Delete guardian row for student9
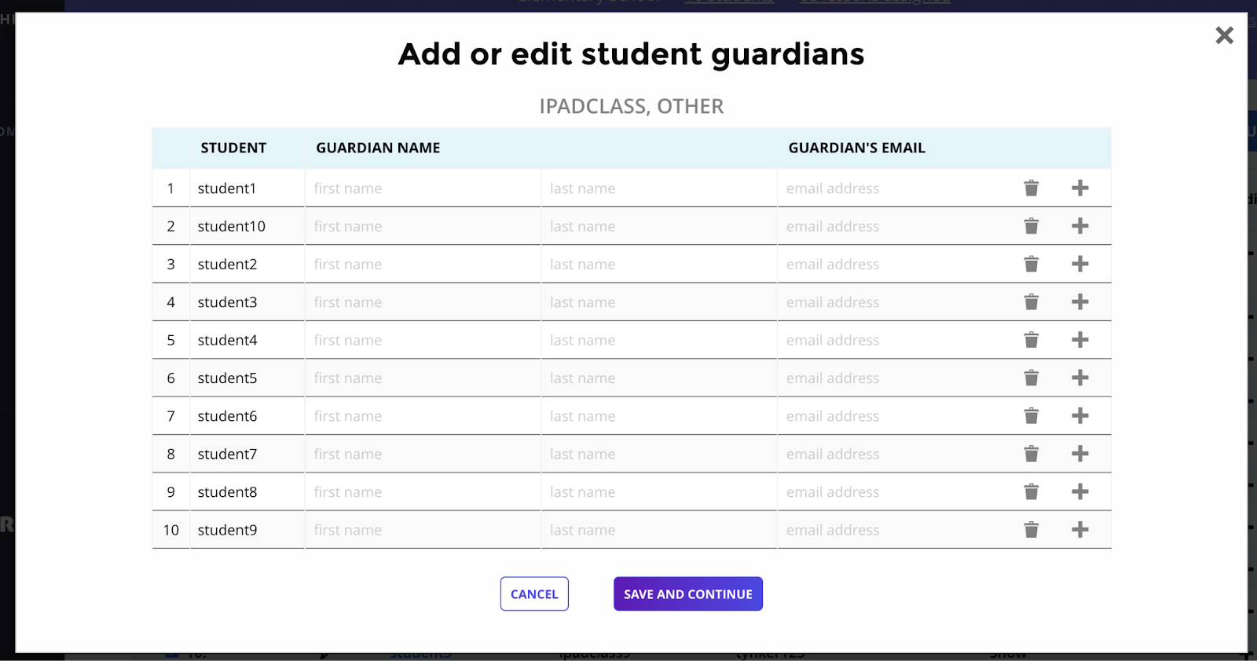This screenshot has width=1257, height=661. click(x=1031, y=530)
